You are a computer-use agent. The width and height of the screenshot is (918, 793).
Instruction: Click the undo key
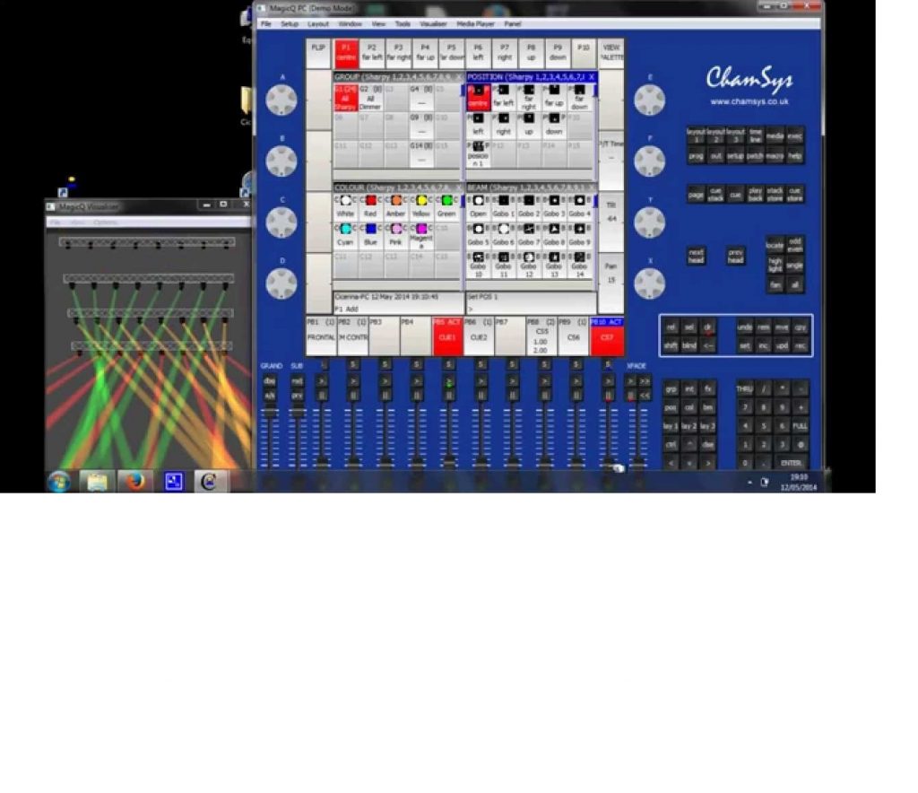click(x=744, y=327)
